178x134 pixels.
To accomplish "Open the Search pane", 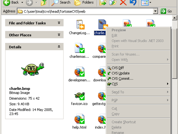I will pyautogui.click(x=61, y=3).
